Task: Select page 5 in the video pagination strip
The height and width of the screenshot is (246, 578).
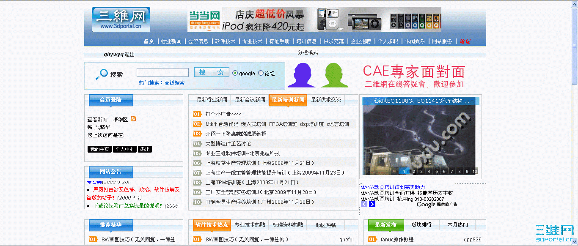Action: (x=437, y=171)
